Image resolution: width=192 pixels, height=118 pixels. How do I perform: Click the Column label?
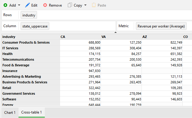click(x=10, y=26)
